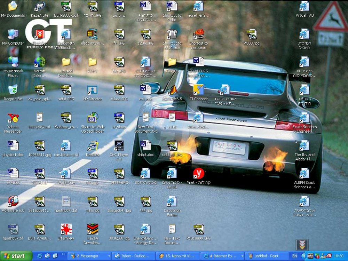This screenshot has width=348, height=261.
Task: Select the shitot.doc Word document
Action: [x=145, y=145]
